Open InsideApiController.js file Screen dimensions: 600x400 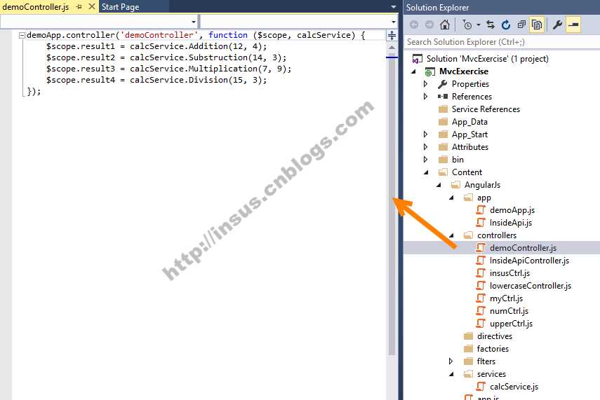pyautogui.click(x=529, y=261)
